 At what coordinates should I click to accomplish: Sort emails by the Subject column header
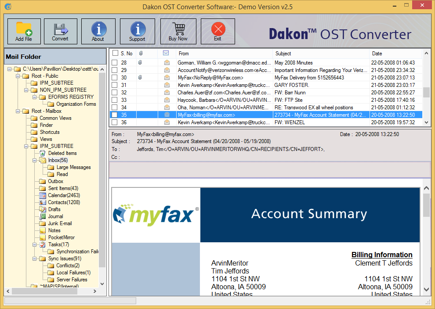[321, 54]
